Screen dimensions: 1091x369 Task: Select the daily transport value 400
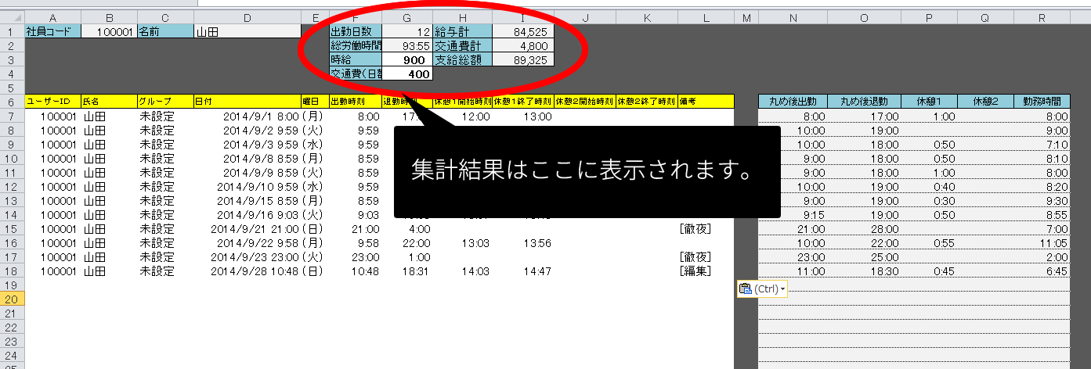407,73
